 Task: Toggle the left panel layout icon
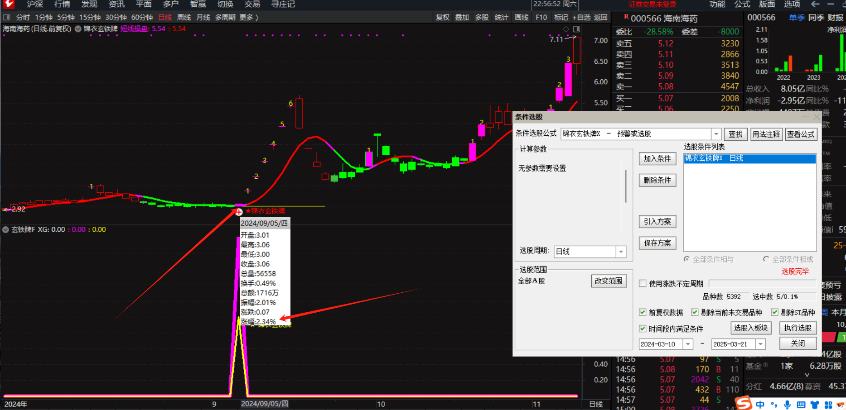click(7, 17)
